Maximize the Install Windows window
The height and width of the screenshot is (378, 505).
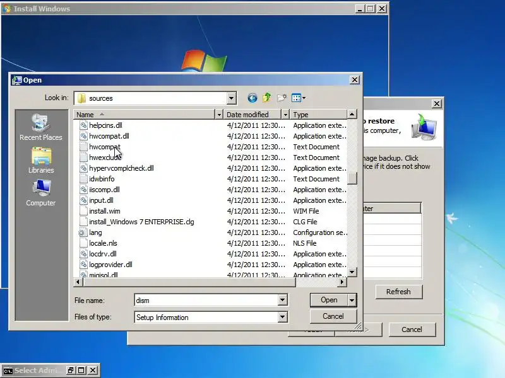(371, 9)
